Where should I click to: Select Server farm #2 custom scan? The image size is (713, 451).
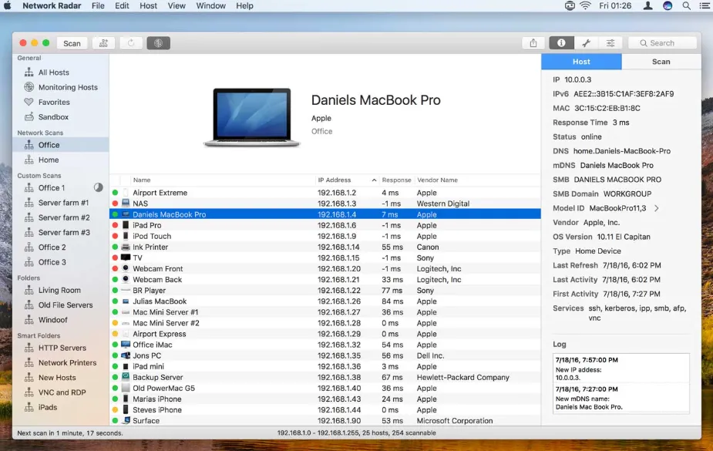tap(61, 217)
